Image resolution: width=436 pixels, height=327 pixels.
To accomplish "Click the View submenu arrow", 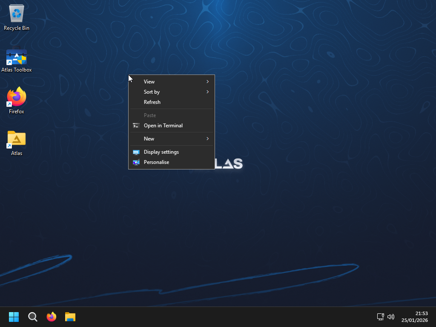I will [207, 81].
